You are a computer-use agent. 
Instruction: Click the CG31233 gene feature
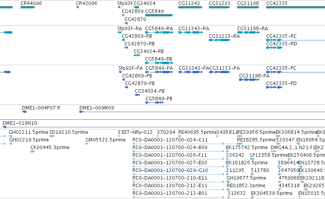(x=220, y=7)
